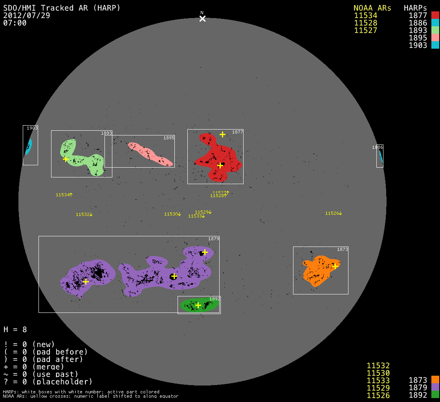Click the white X north pole marker
Image resolution: width=440 pixels, height=402 pixels.
pos(202,18)
